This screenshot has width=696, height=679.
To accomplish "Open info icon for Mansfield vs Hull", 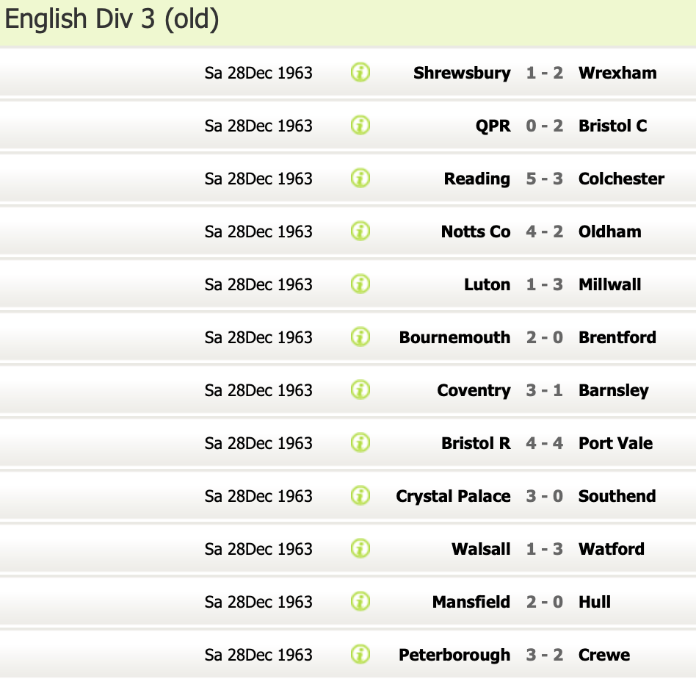I will tap(360, 602).
